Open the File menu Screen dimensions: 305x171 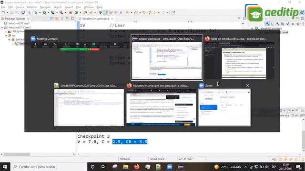(x=3, y=7)
